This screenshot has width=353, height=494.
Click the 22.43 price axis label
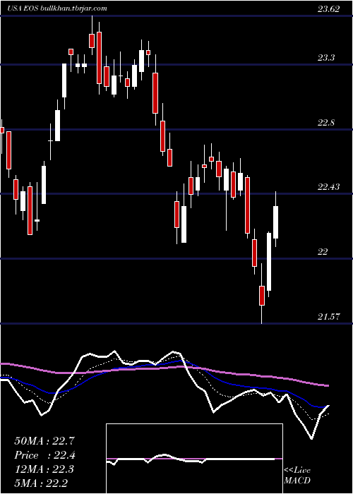click(329, 187)
